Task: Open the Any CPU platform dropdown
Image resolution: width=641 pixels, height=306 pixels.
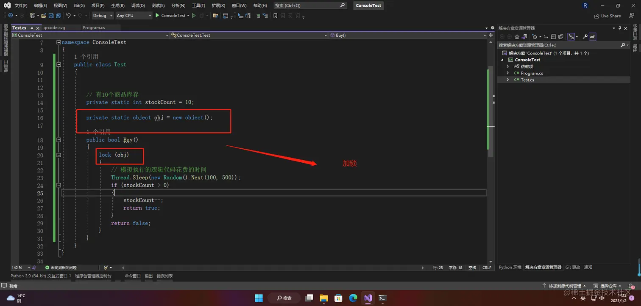Action: click(134, 16)
